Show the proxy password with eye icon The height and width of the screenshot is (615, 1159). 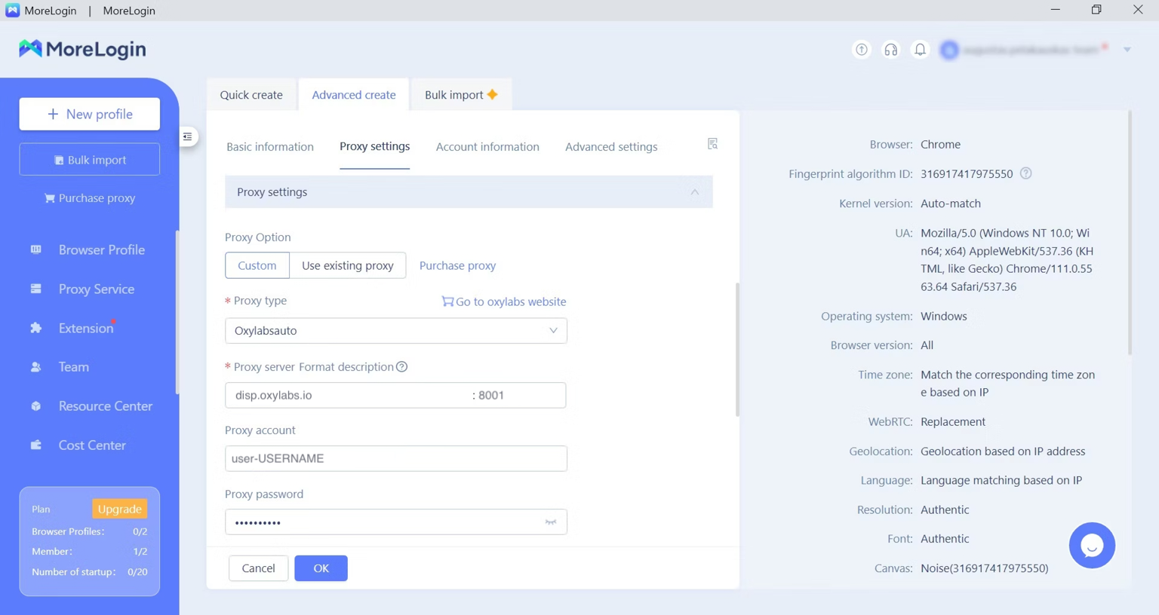coord(551,522)
